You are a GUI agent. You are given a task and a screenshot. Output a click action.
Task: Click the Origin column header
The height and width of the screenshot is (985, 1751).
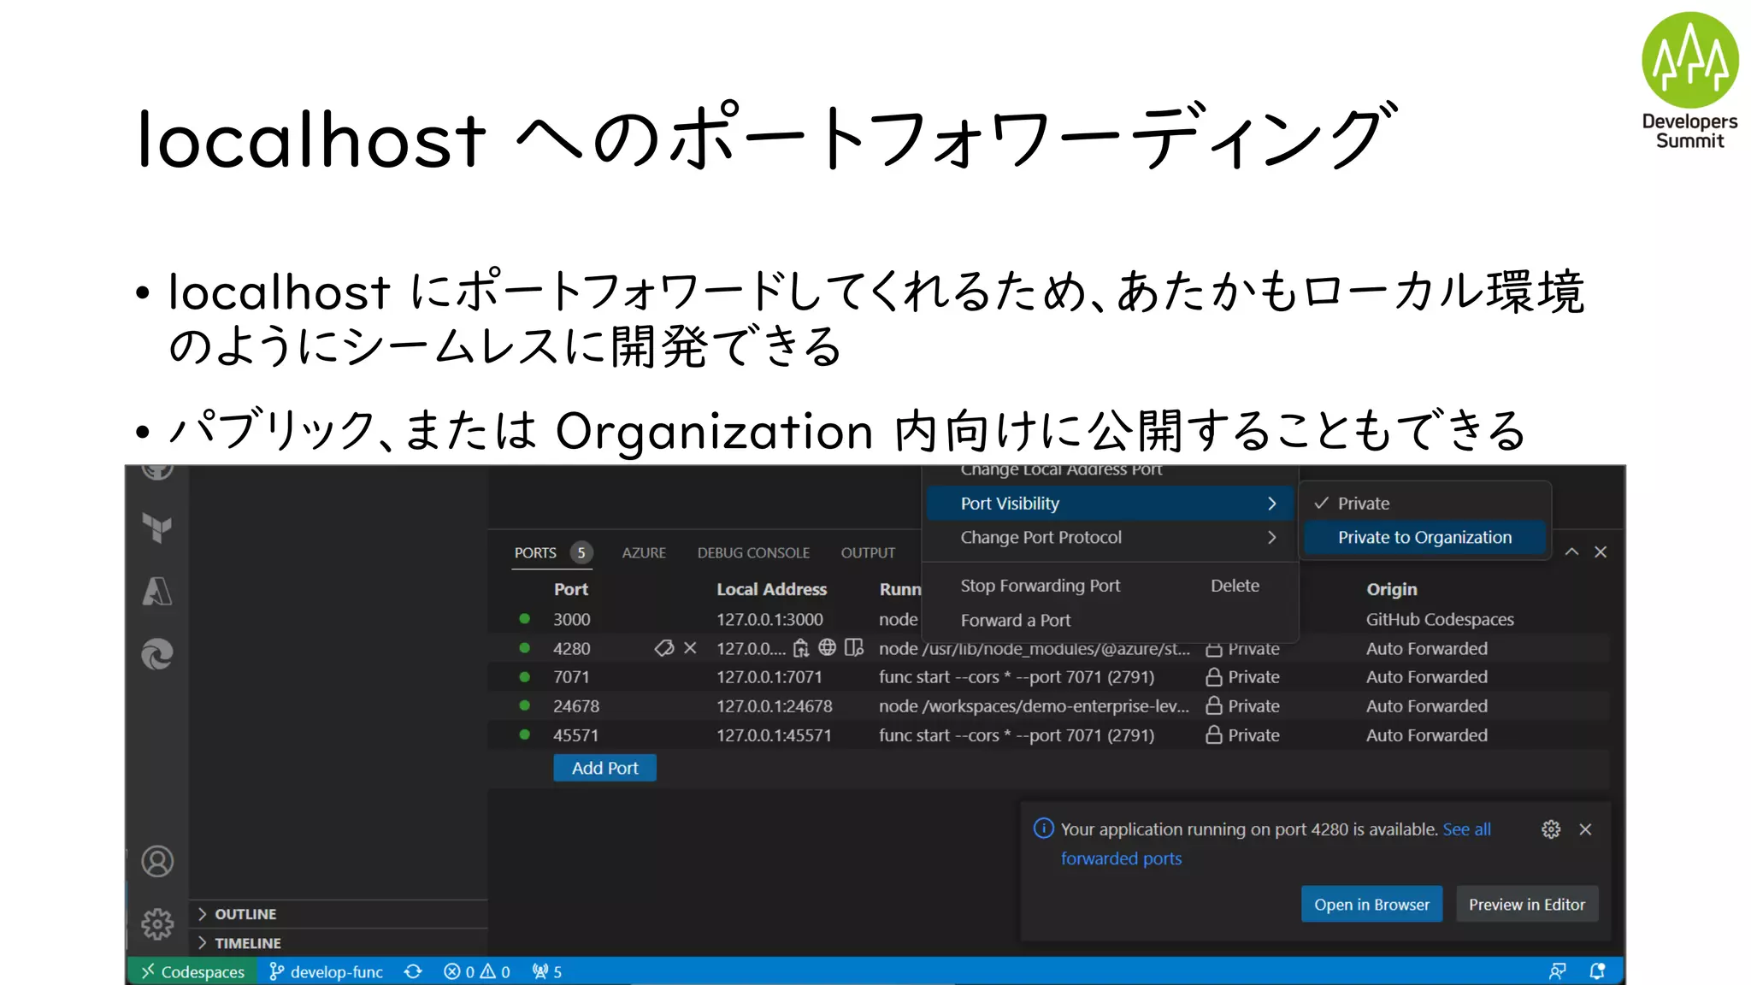[x=1392, y=589]
